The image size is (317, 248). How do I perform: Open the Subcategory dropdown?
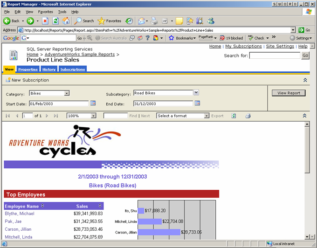[196, 93]
